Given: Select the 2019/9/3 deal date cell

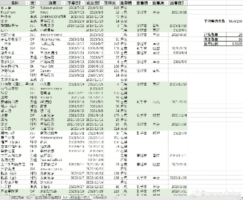Looking at the screenshot, I should point(94,12).
